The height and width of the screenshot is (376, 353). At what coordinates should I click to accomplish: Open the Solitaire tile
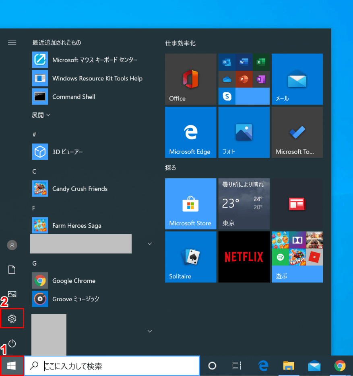(190, 257)
